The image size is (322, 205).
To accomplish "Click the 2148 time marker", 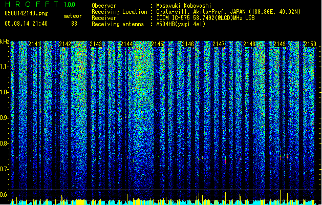I will 249,44.
